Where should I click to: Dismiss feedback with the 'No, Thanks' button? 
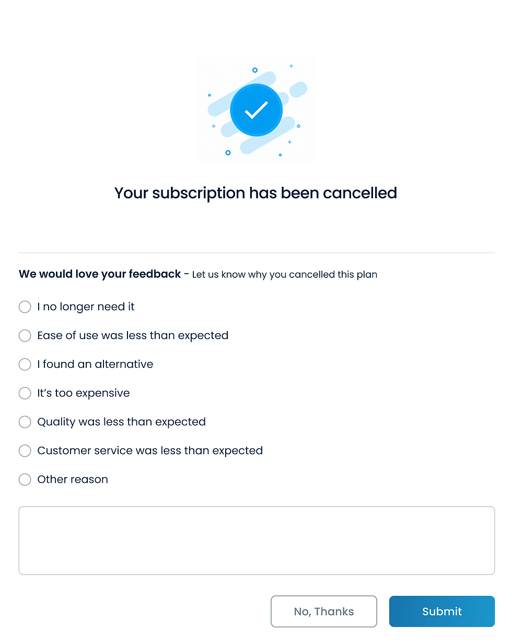coord(324,612)
